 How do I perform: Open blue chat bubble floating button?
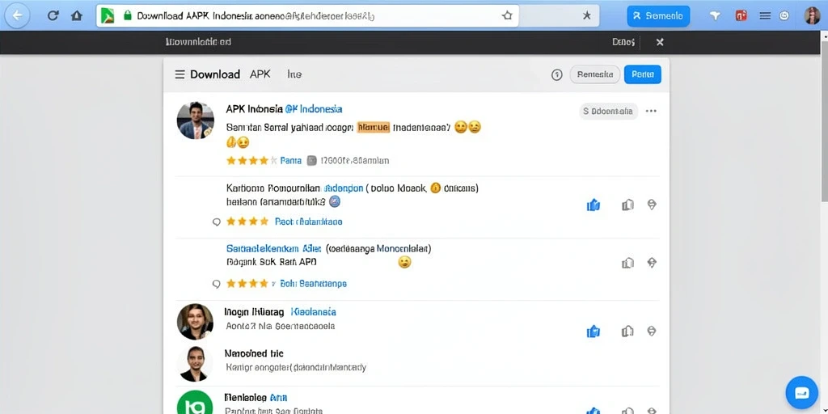click(x=801, y=392)
